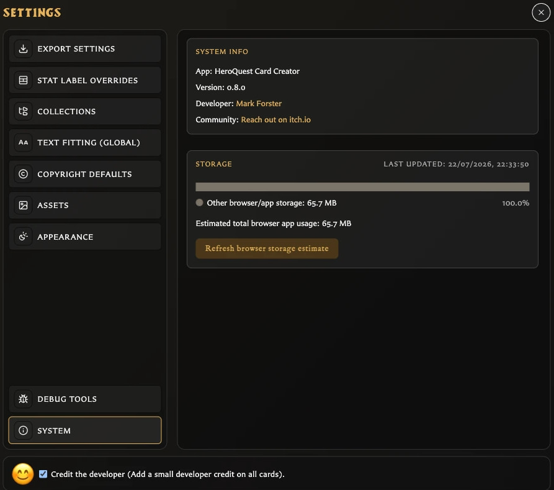Click the Copyright Defaults © icon
The width and height of the screenshot is (554, 490).
tap(24, 174)
